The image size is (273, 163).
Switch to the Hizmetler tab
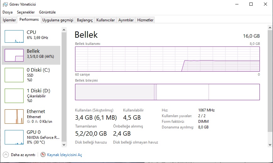tap(145, 20)
